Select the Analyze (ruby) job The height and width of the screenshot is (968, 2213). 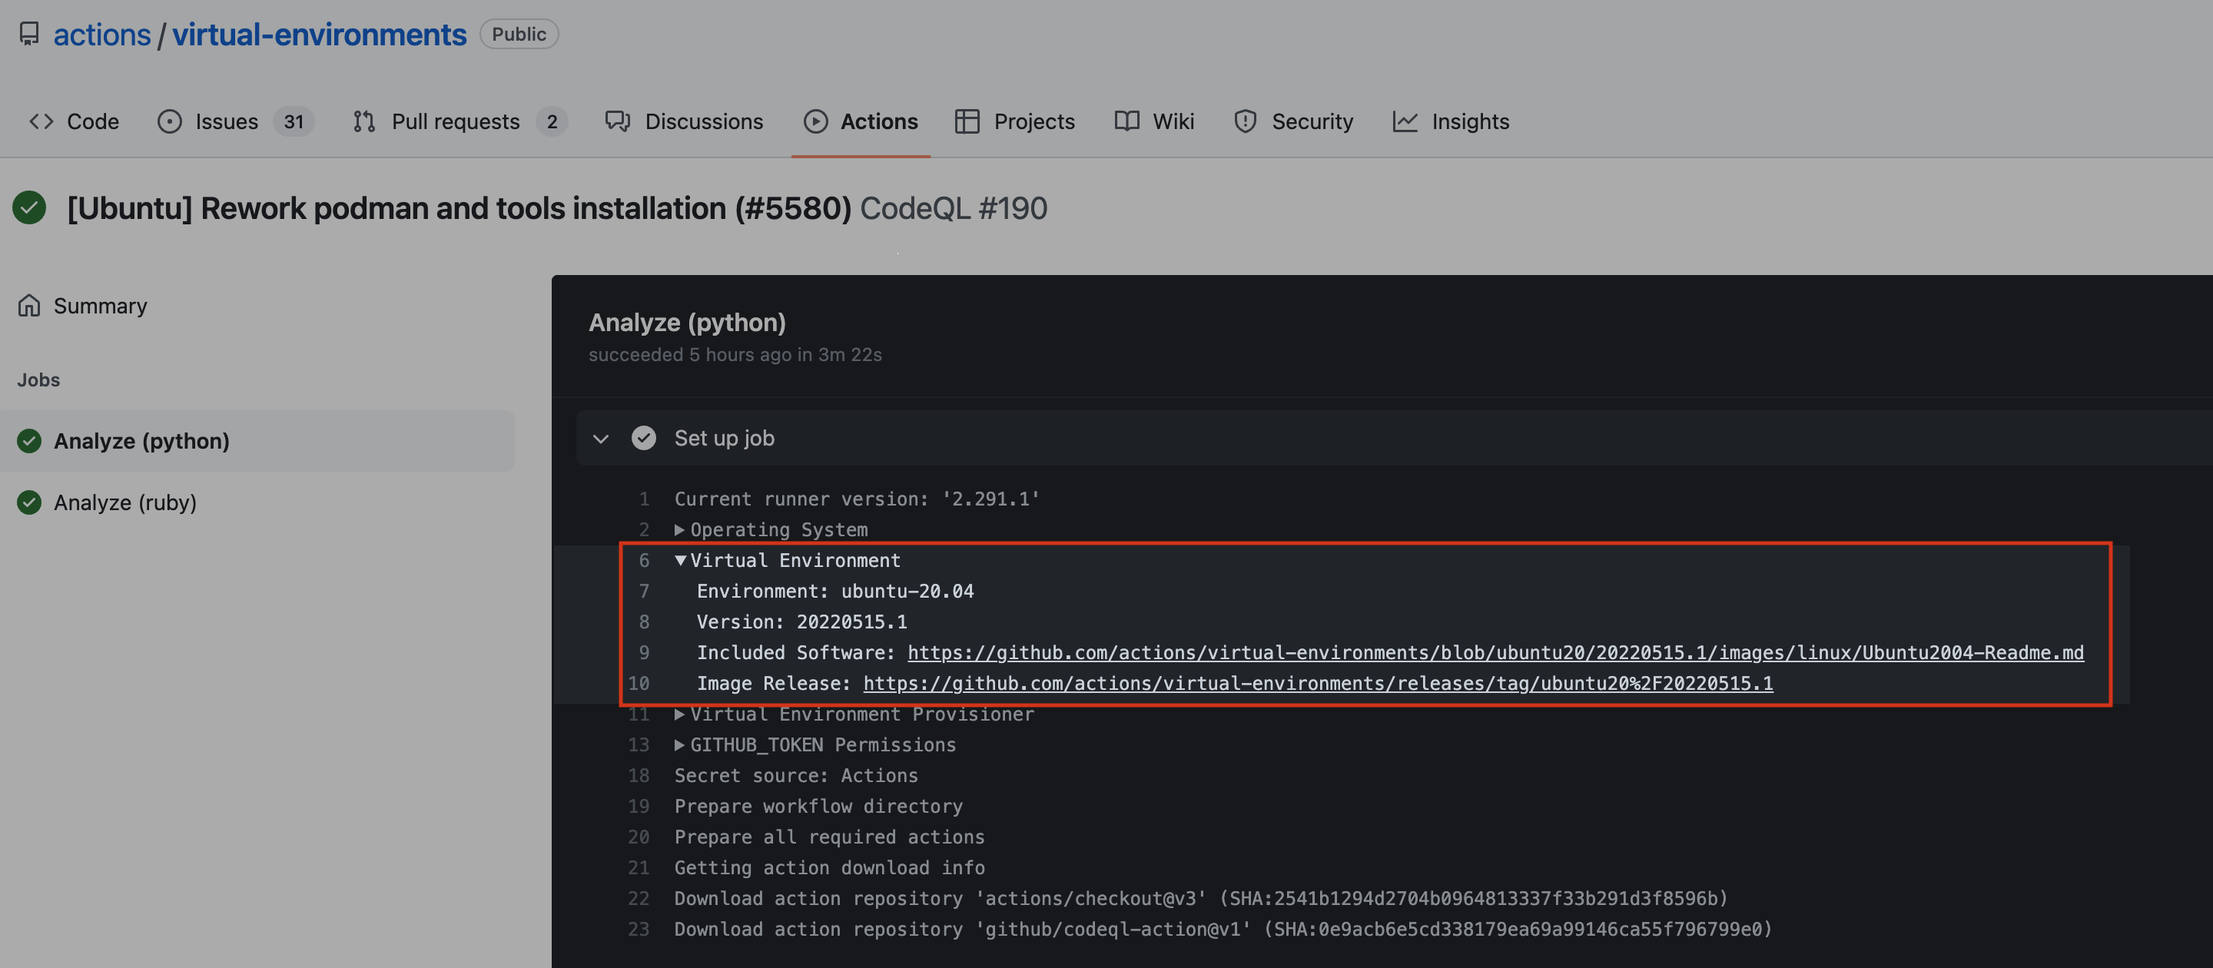coord(125,502)
